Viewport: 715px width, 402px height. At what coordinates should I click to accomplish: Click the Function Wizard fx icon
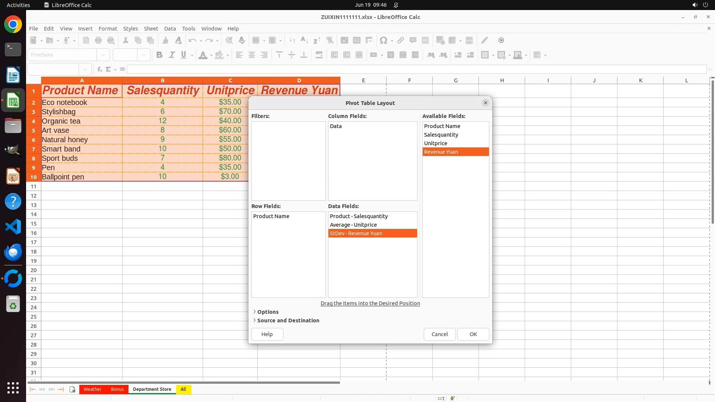[x=99, y=69]
